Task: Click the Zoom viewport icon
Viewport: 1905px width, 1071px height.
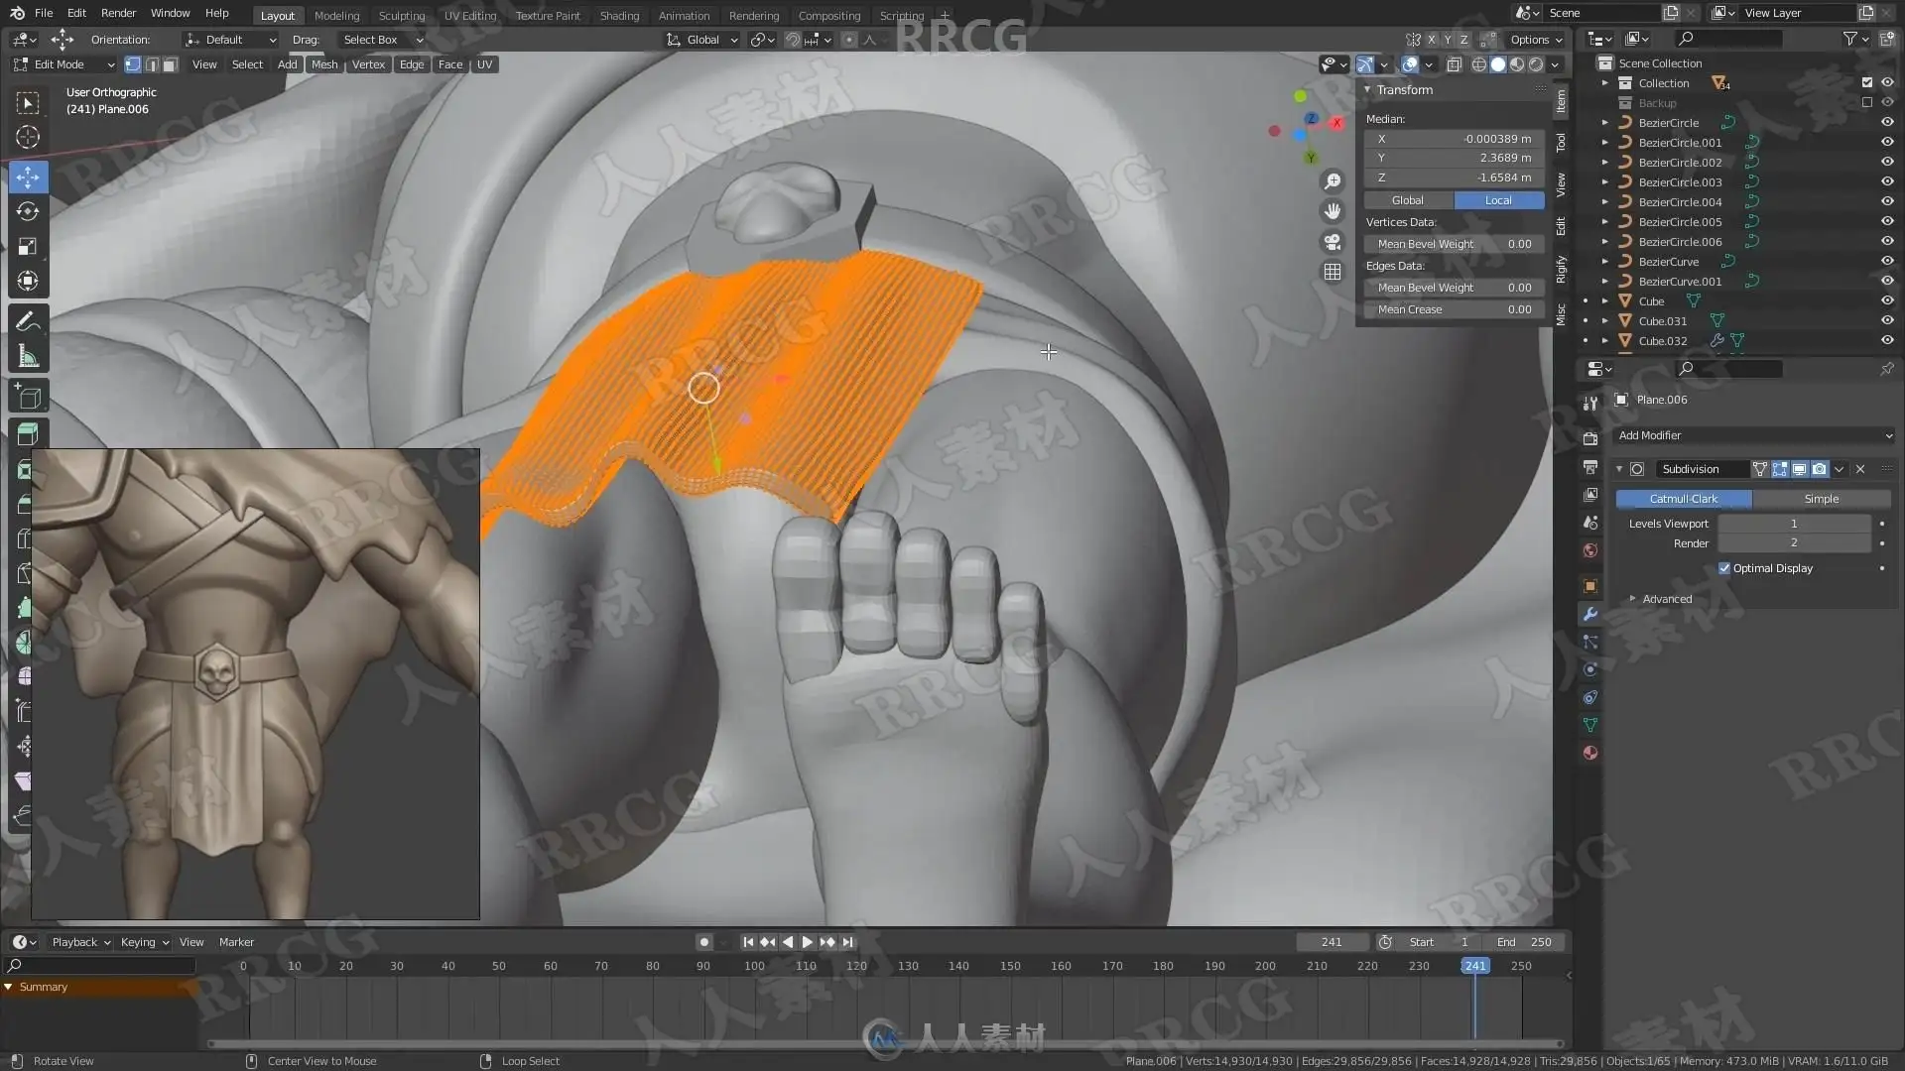Action: [1333, 181]
